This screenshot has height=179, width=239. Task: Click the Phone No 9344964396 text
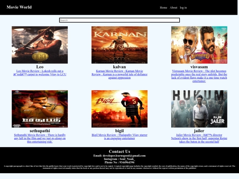119,162
